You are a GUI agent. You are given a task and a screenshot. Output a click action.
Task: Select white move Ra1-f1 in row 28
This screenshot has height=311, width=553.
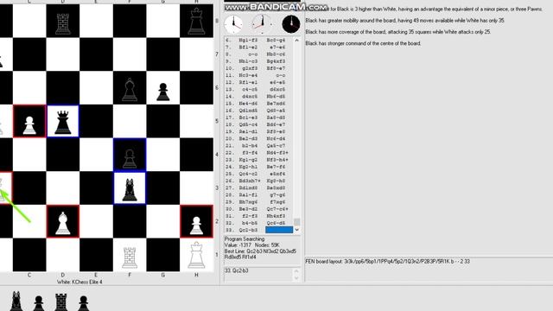pyautogui.click(x=248, y=194)
